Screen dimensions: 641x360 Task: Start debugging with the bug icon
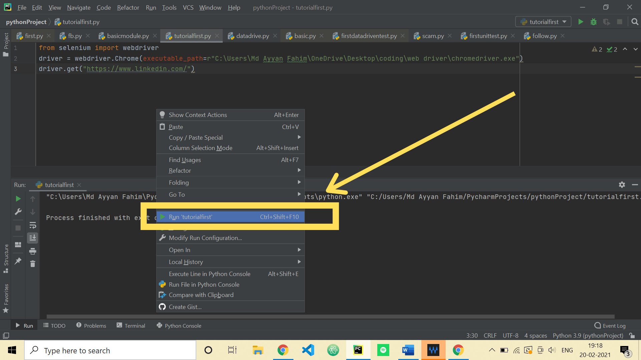click(x=594, y=22)
